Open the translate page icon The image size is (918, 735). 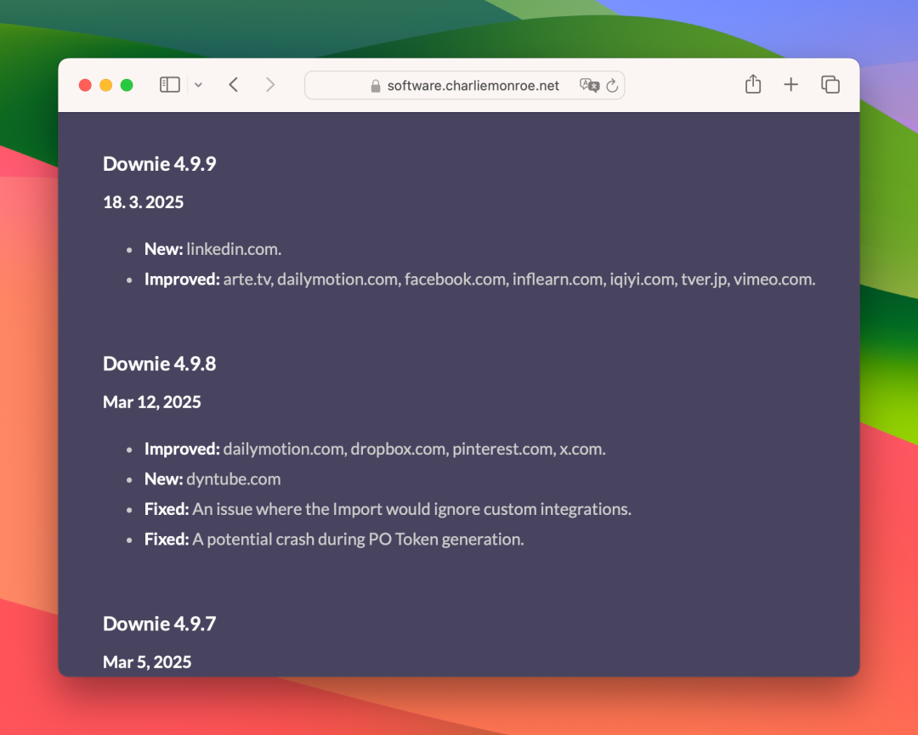(x=590, y=86)
